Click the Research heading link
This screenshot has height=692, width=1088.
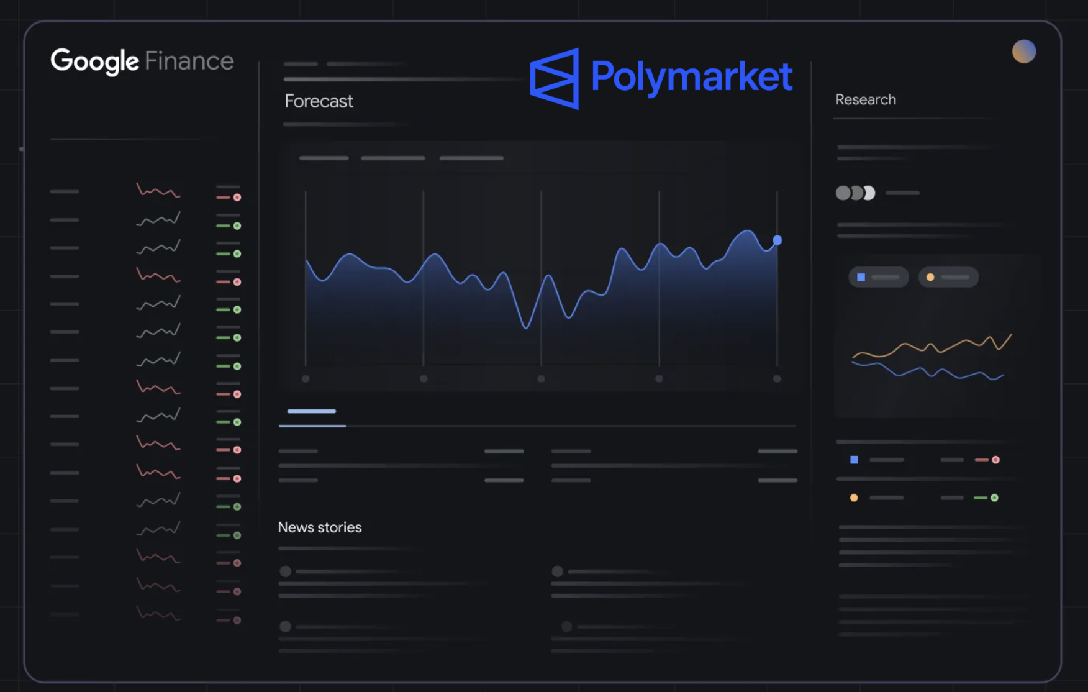(x=866, y=99)
